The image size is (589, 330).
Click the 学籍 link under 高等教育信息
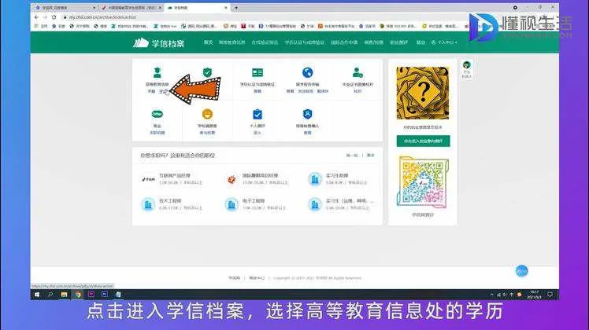point(151,91)
